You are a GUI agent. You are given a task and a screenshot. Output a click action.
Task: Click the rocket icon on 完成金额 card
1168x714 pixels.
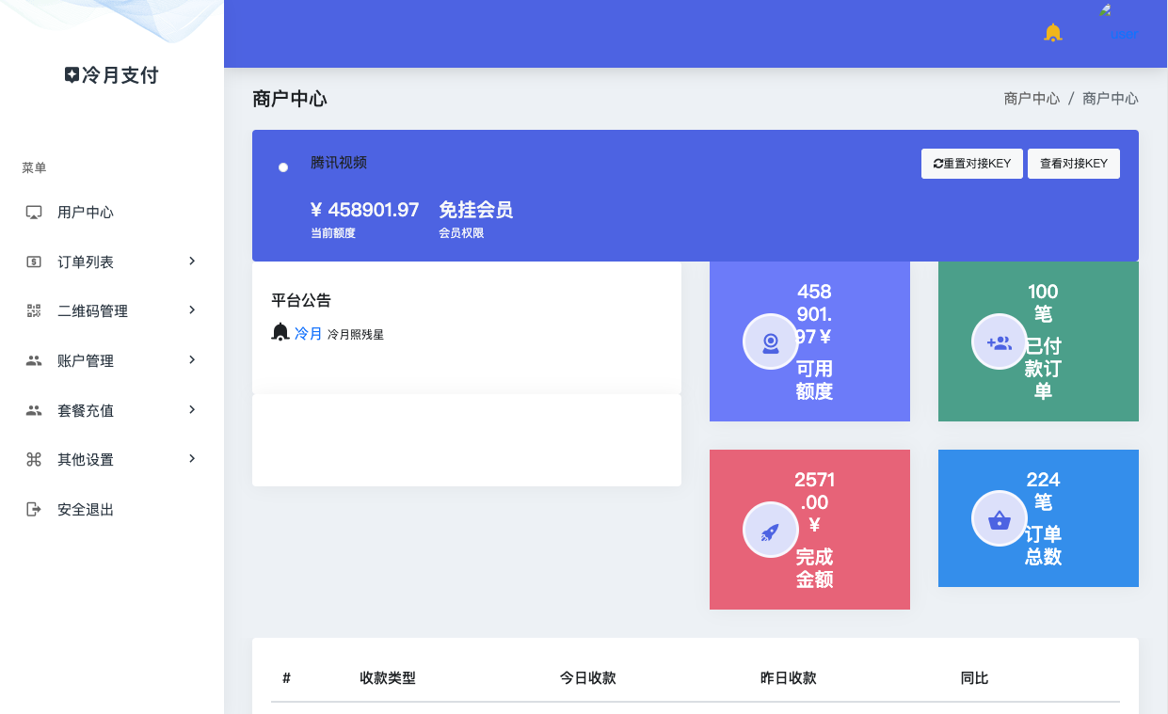[x=771, y=530]
